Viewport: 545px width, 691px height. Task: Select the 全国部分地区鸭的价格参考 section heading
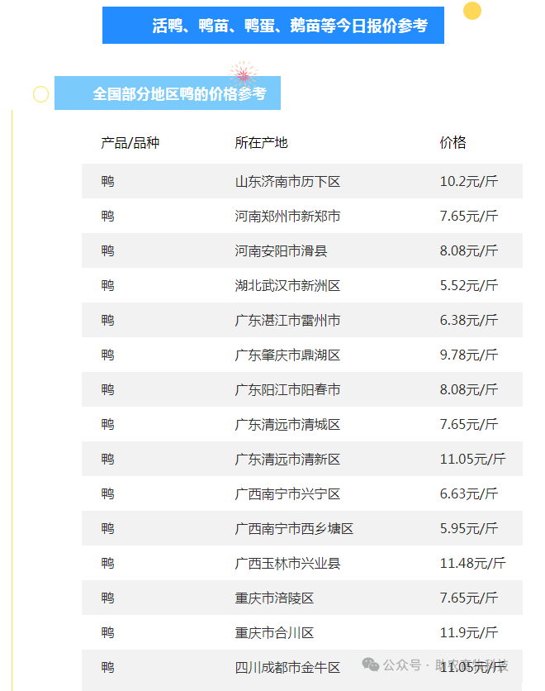[x=178, y=93]
